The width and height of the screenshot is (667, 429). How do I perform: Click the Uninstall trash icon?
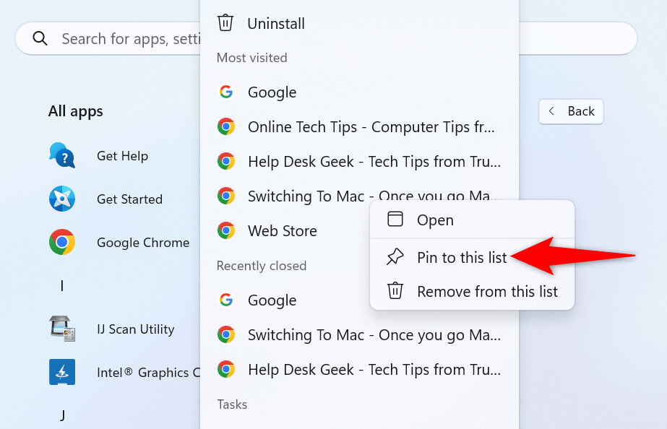pyautogui.click(x=225, y=23)
